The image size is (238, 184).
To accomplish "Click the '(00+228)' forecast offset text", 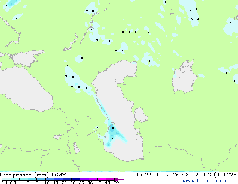I will [x=226, y=175].
